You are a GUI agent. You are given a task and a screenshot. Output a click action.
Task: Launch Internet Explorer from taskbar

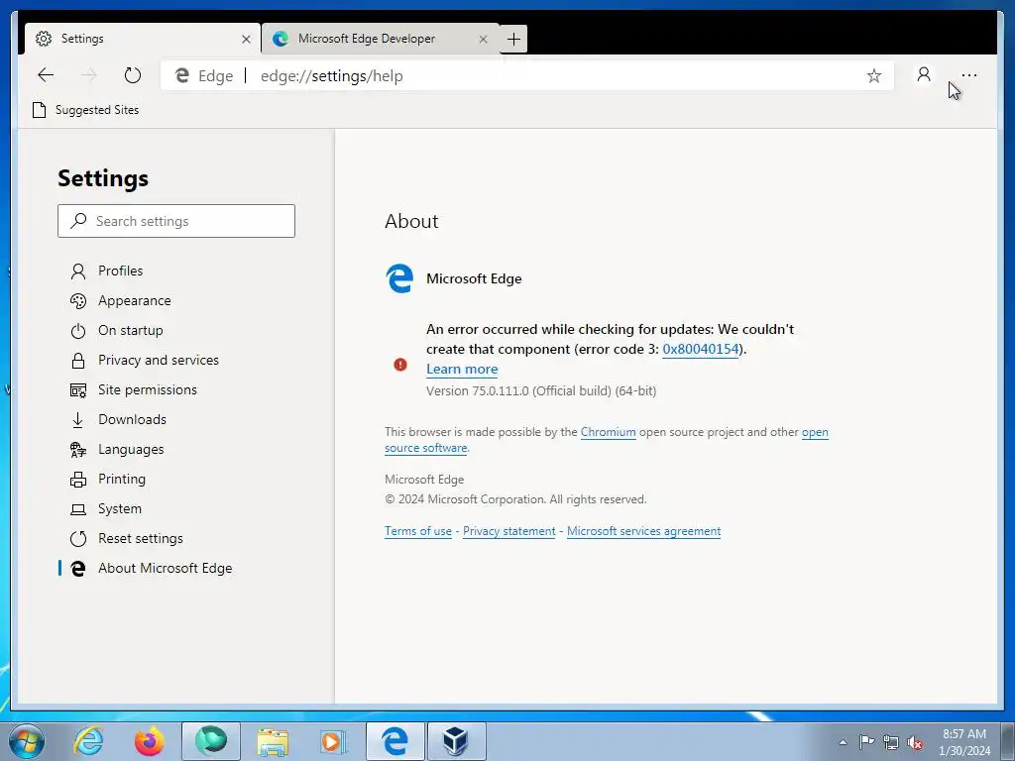[x=88, y=741]
